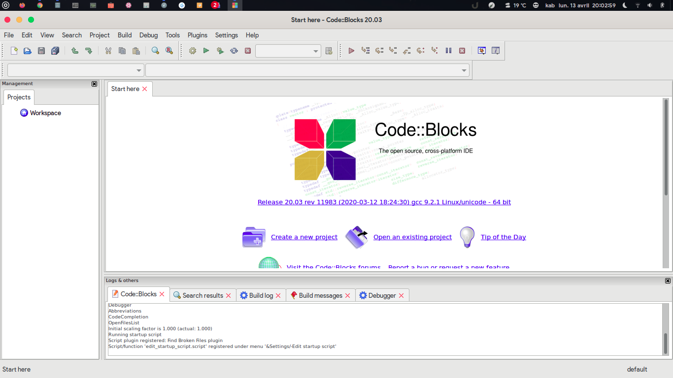Select the Build icon in the compiler toolbar

(192, 51)
